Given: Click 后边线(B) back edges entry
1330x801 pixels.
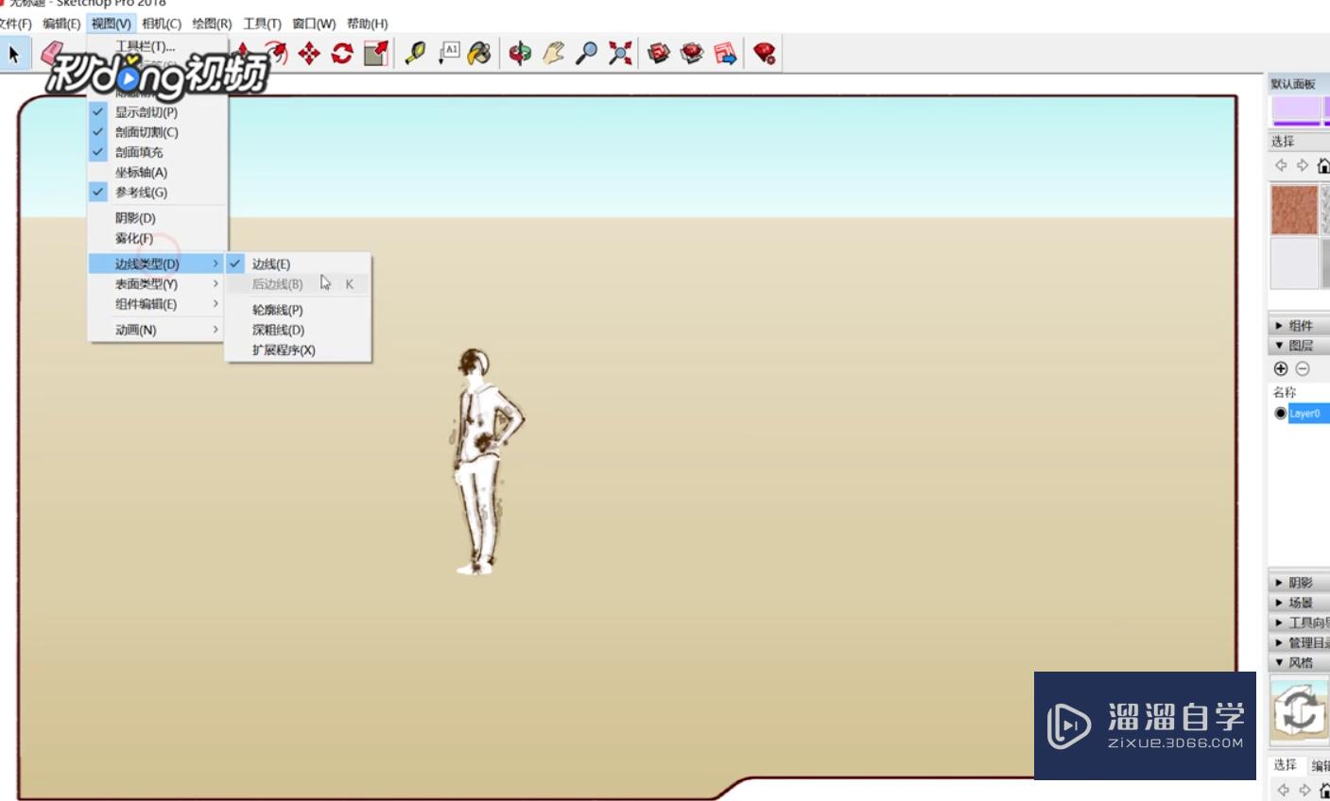Looking at the screenshot, I should pos(298,283).
